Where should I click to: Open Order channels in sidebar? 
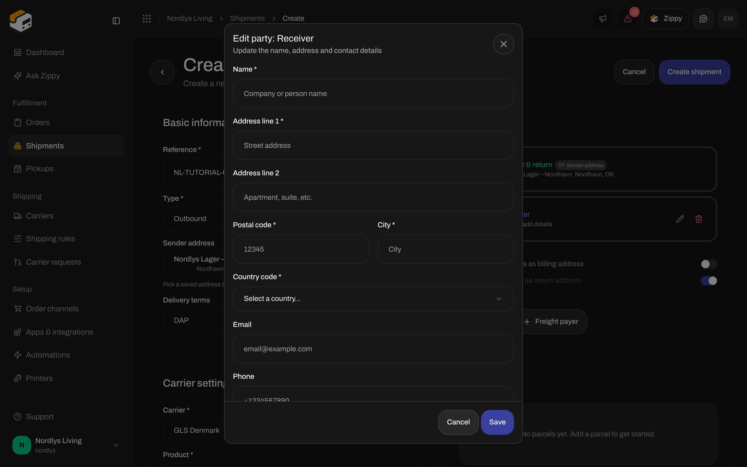(66, 309)
